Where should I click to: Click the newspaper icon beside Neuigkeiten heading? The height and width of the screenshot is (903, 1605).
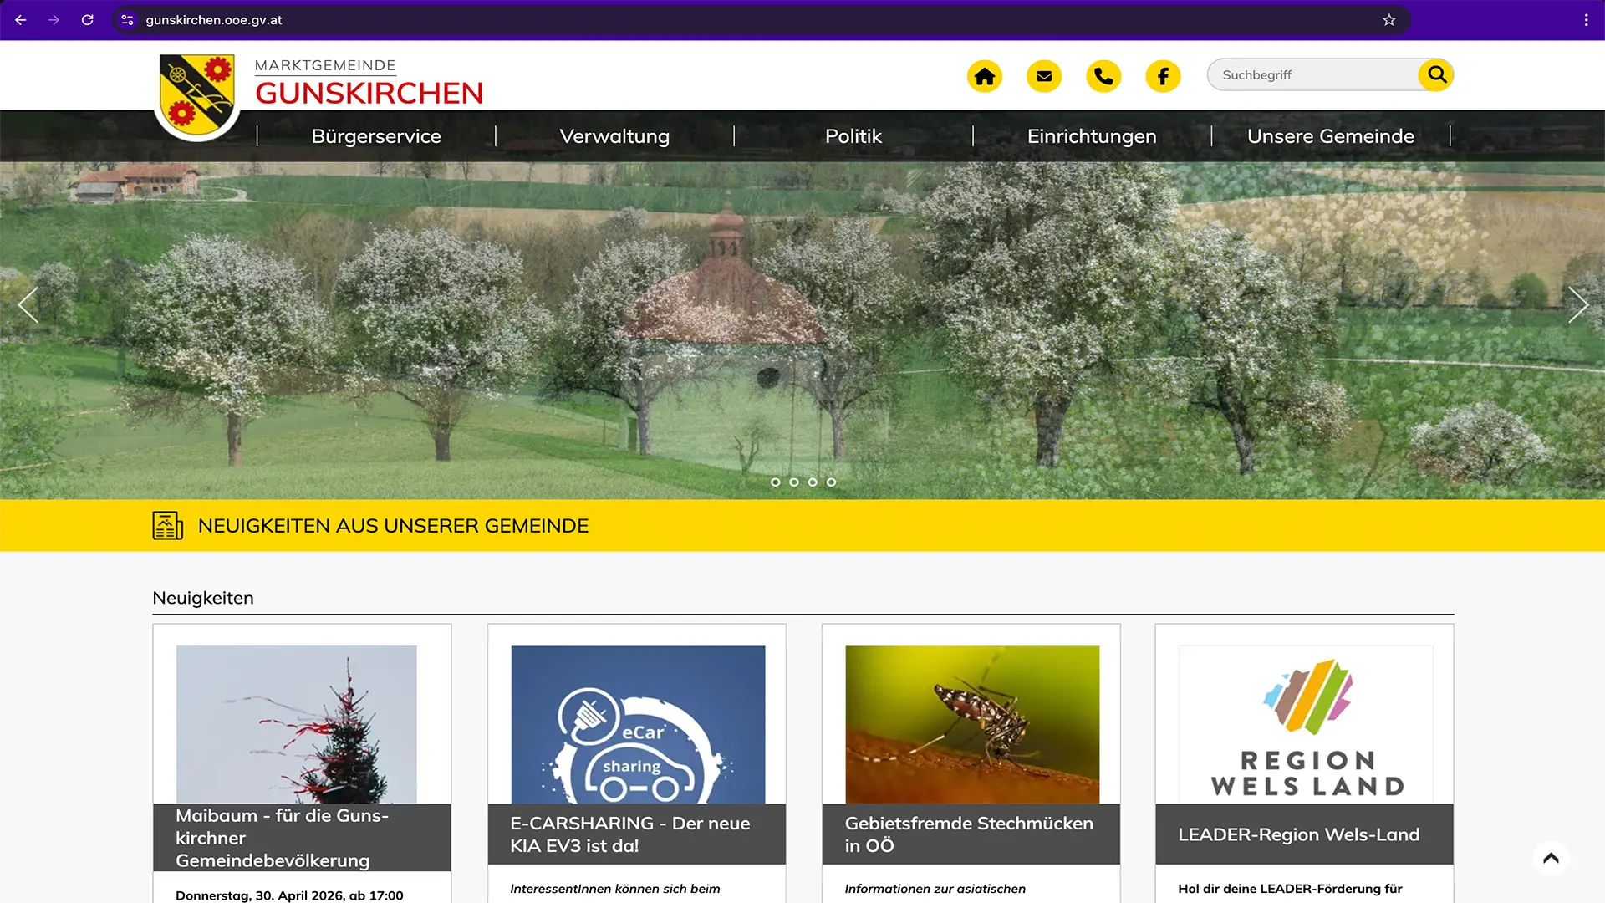[167, 526]
